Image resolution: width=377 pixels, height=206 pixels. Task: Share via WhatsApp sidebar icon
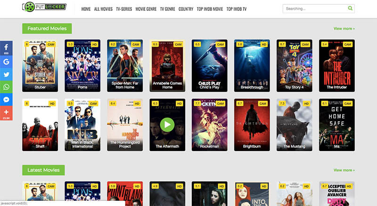point(6,87)
